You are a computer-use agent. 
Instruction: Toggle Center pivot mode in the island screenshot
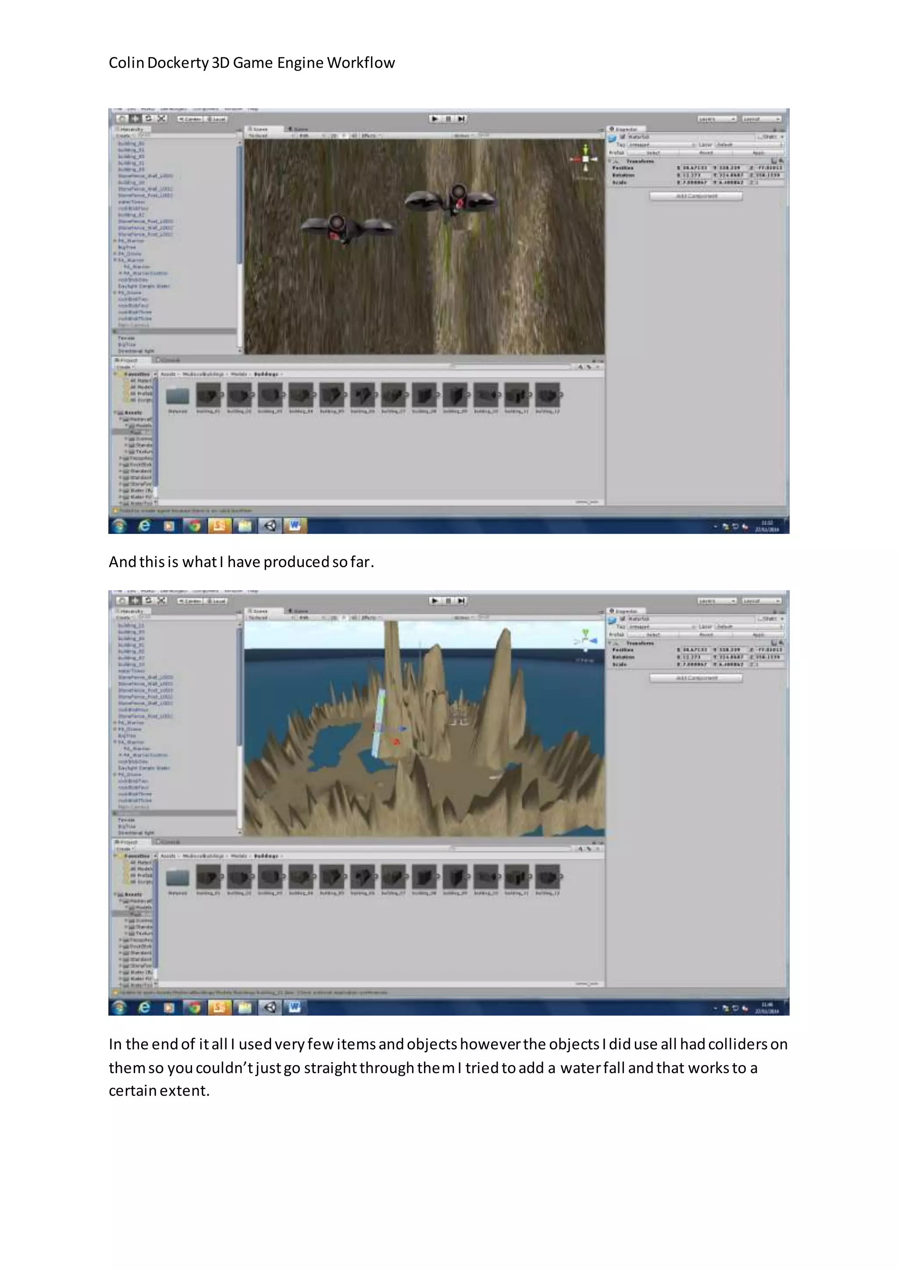[x=190, y=601]
